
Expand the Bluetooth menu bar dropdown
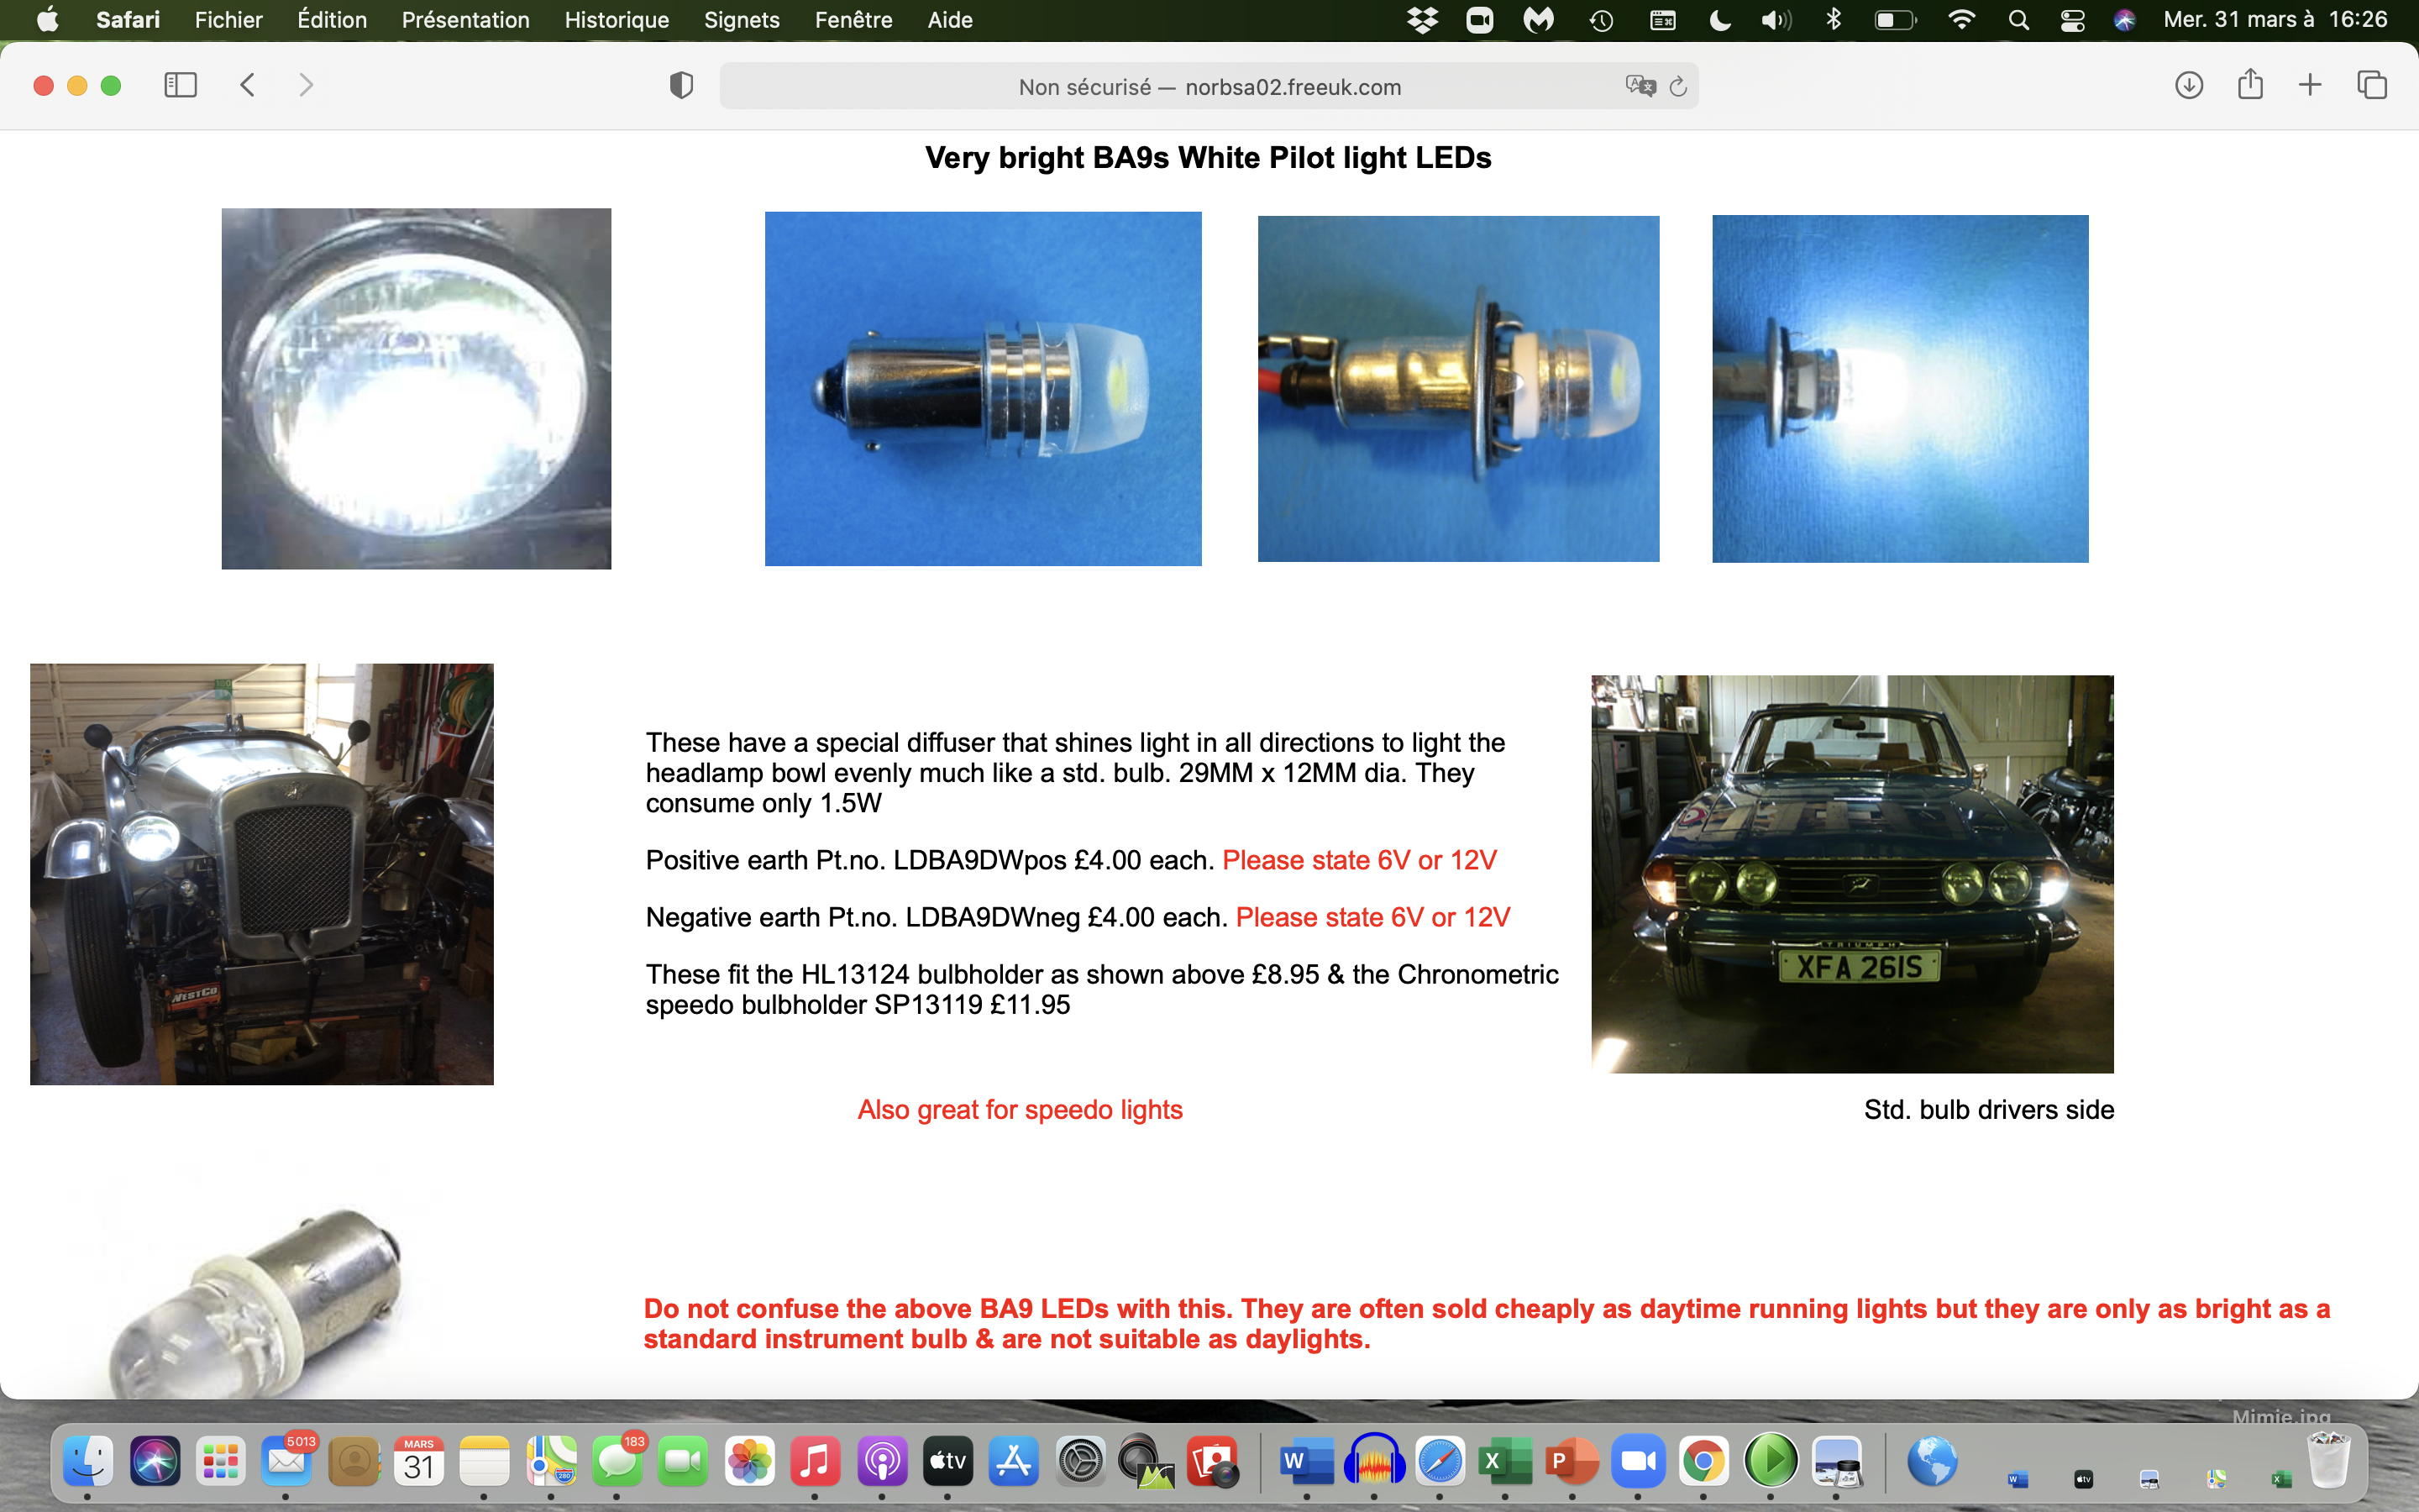pyautogui.click(x=1834, y=20)
